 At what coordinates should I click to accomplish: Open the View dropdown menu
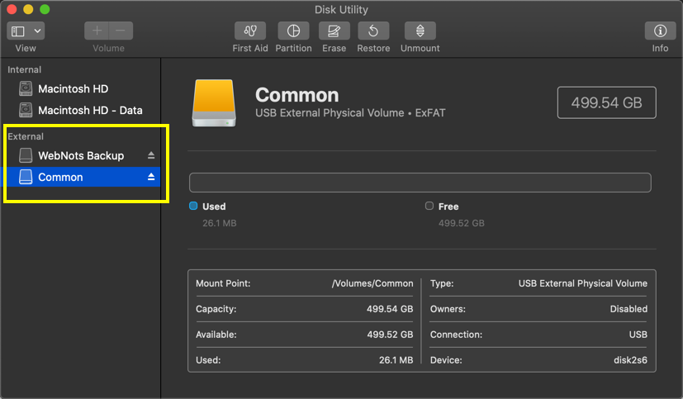coord(26,31)
